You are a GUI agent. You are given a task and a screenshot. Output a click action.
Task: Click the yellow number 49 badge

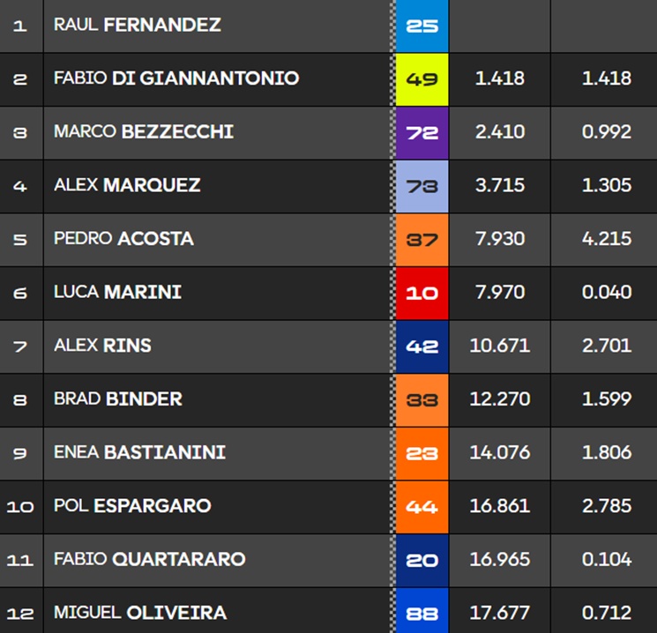tap(422, 78)
